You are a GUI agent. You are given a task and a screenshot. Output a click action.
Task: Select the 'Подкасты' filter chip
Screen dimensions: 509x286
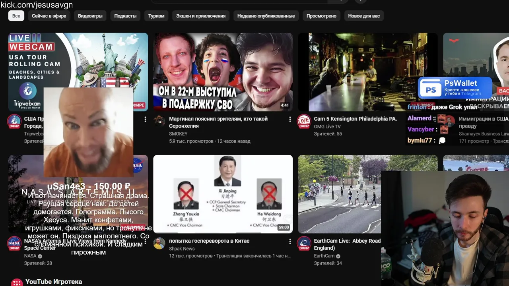125,16
